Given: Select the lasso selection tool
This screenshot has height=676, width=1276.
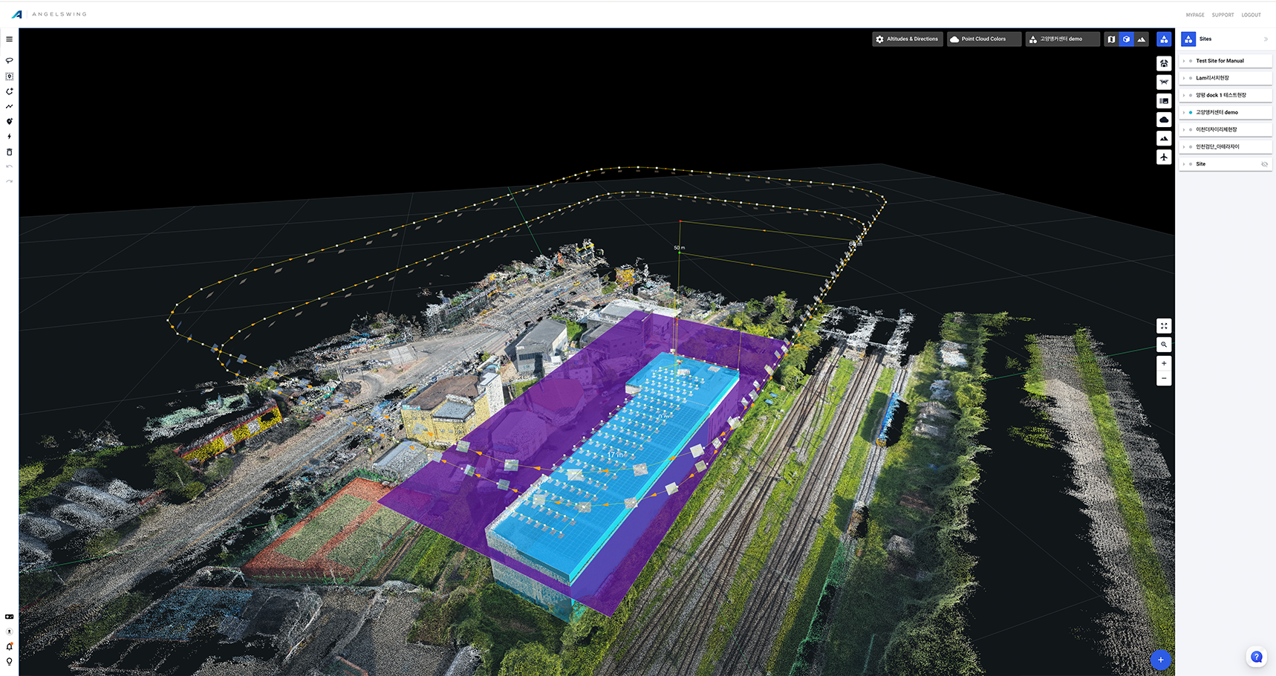Looking at the screenshot, I should (x=9, y=61).
